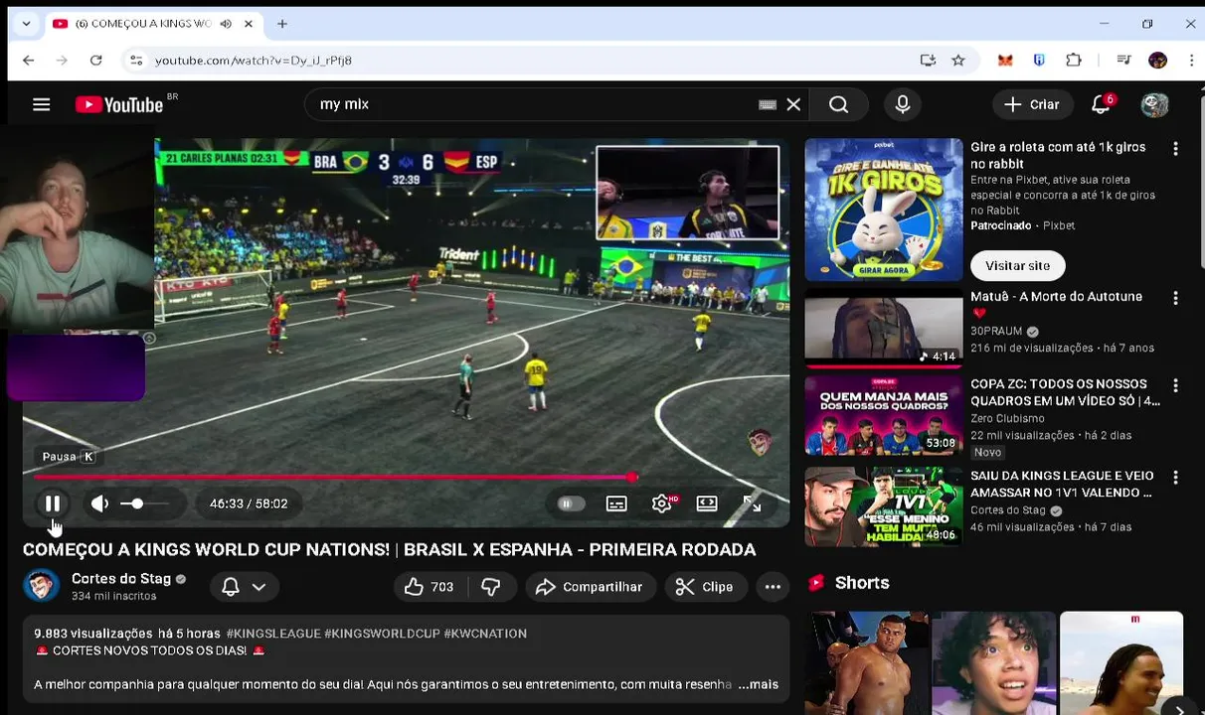Mute the tab with the tab audio icon
The width and height of the screenshot is (1205, 715).
pos(226,24)
